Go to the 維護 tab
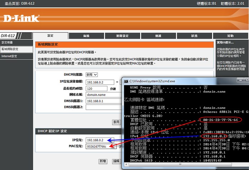Screen dimensions: 249x170 [158, 36]
